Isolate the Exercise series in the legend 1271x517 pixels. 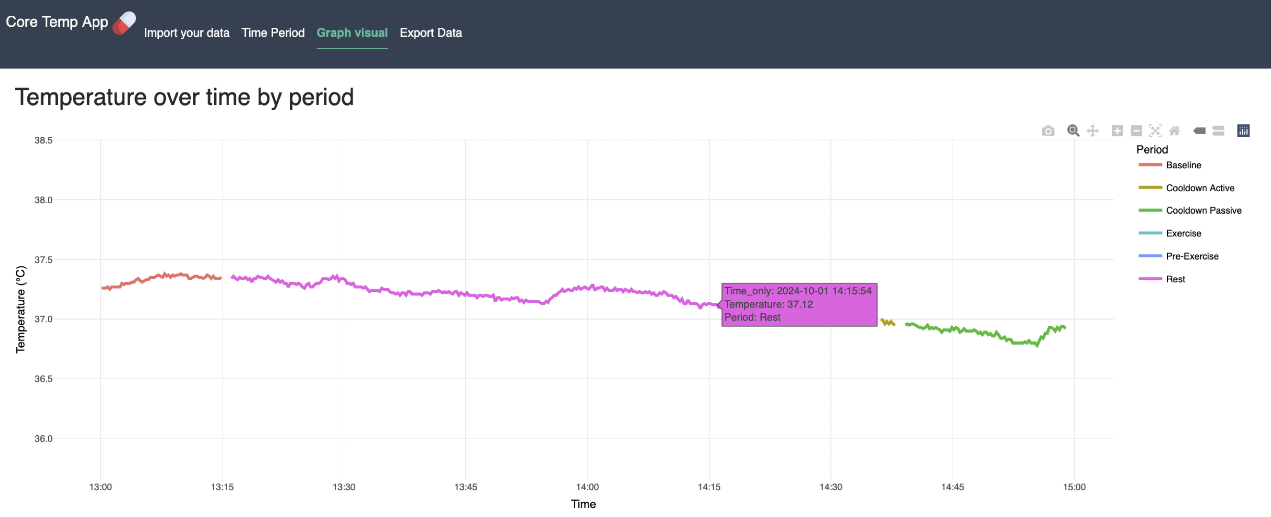[1184, 233]
